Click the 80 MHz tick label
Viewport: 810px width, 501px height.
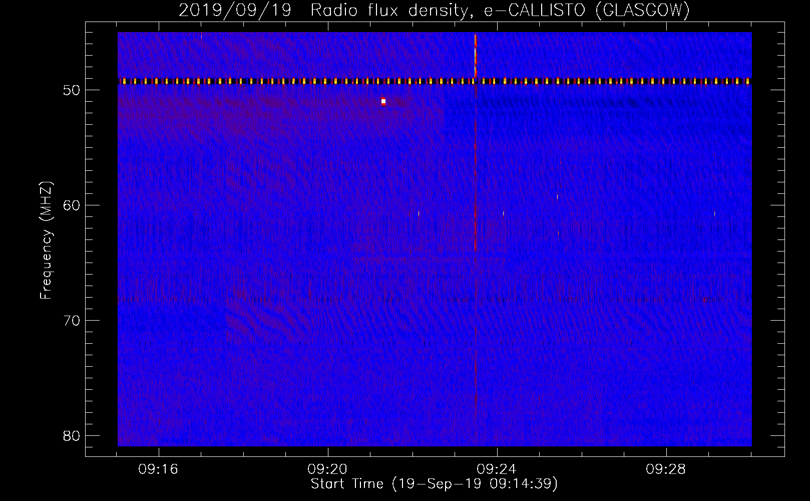(72, 436)
